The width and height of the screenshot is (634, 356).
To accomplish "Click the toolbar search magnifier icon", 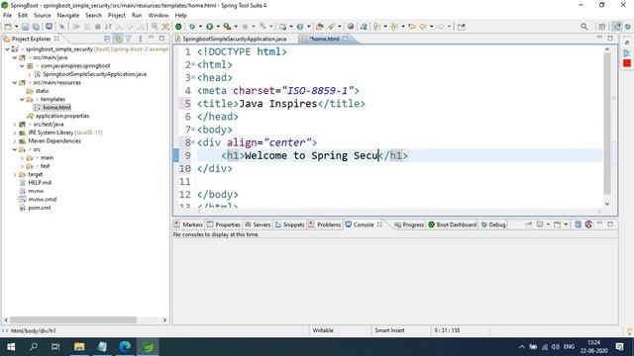I will click(583, 27).
